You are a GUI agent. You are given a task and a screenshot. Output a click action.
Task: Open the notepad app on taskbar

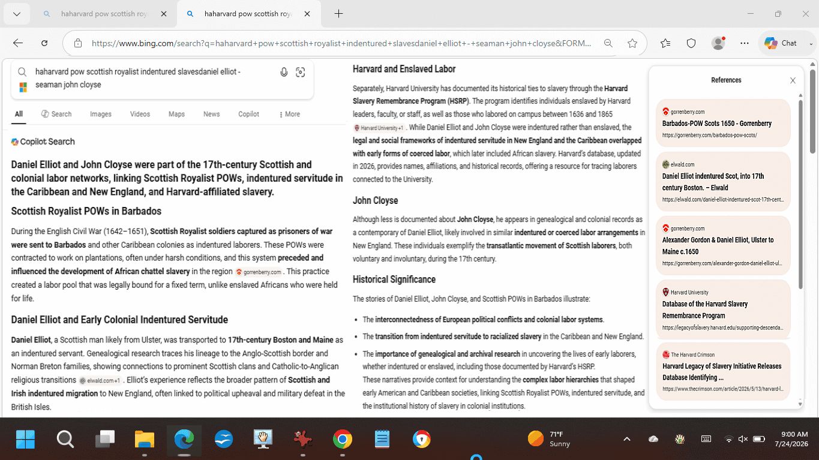point(382,440)
